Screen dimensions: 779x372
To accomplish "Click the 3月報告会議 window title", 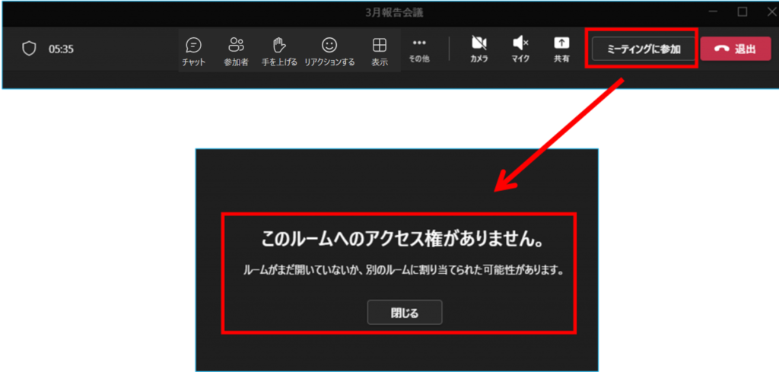I will coord(390,11).
